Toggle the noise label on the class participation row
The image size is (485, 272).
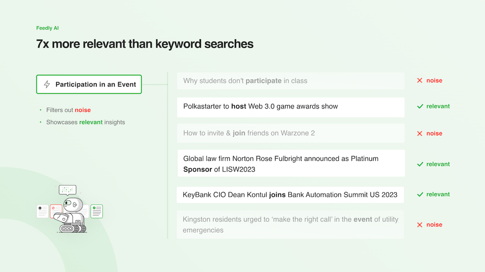click(x=434, y=80)
